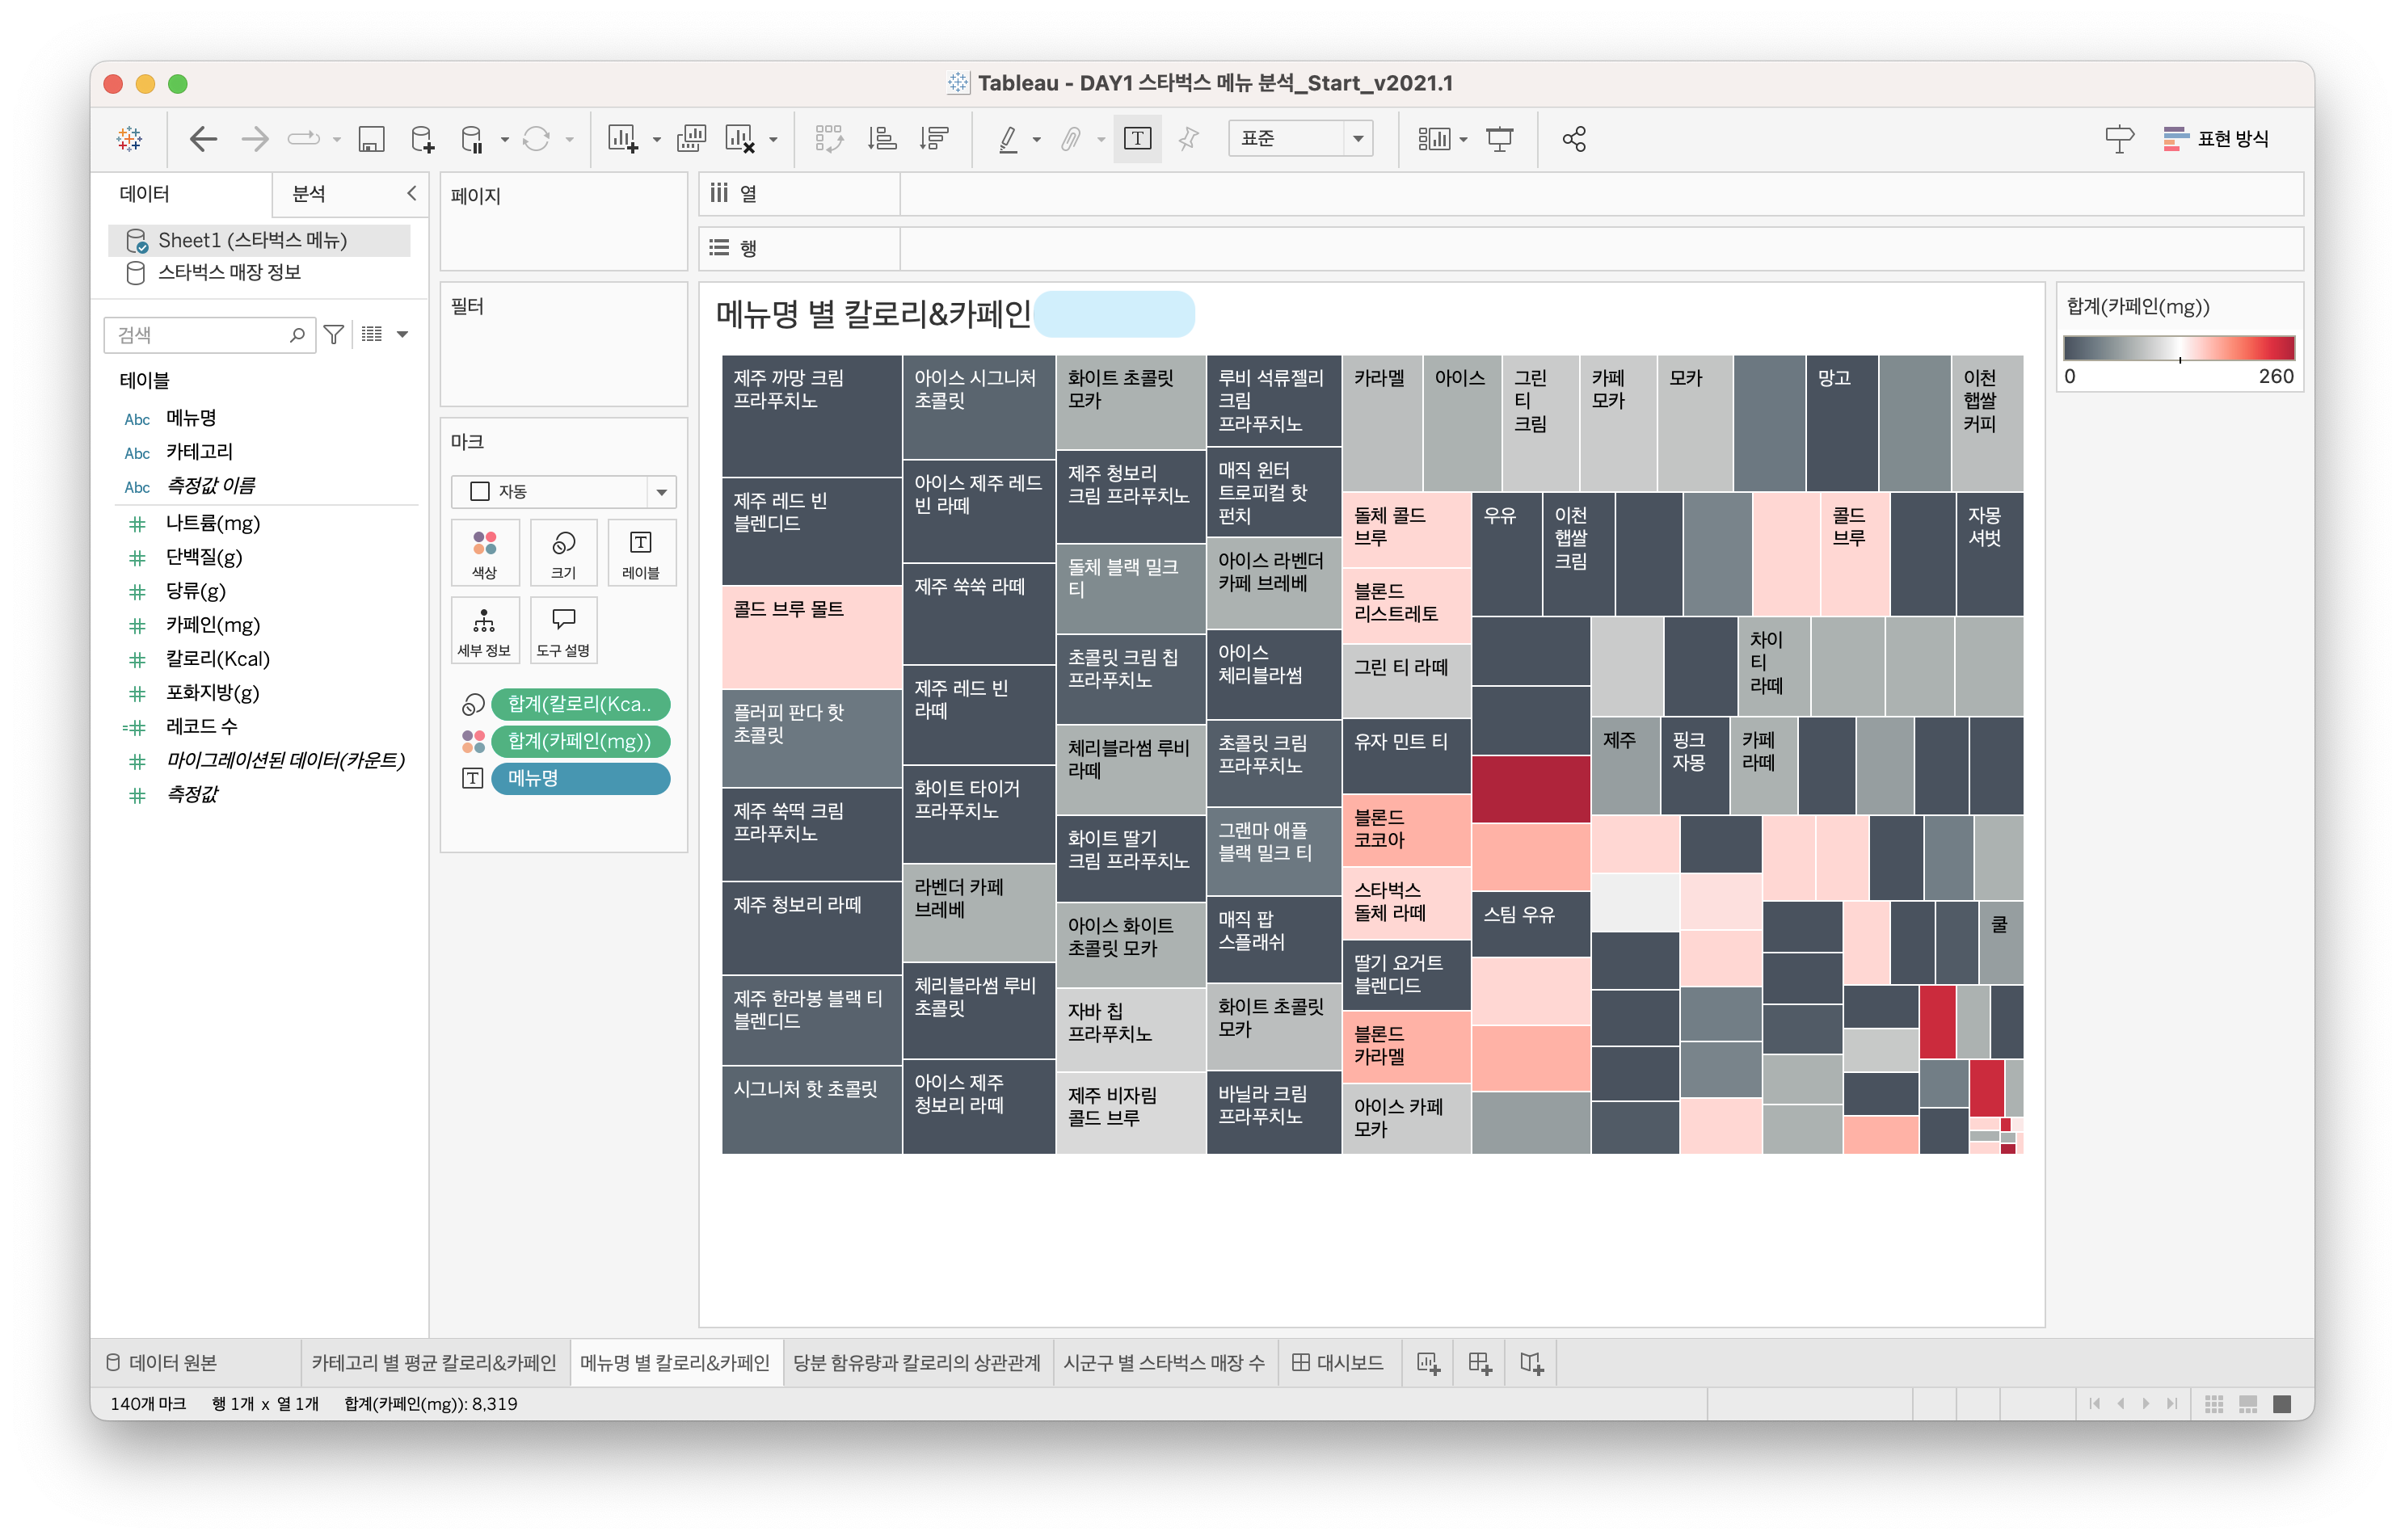This screenshot has height=1540, width=2405.
Task: Toggle the fix axes pin button
Action: point(1188,139)
